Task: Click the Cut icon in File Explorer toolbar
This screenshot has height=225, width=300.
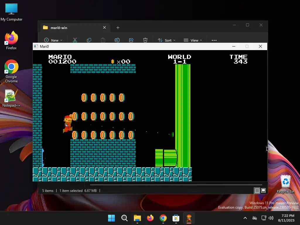Action: [x=75, y=40]
